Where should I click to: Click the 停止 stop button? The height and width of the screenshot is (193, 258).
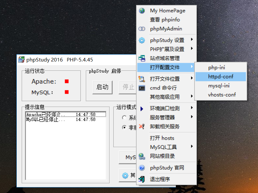click(128, 87)
